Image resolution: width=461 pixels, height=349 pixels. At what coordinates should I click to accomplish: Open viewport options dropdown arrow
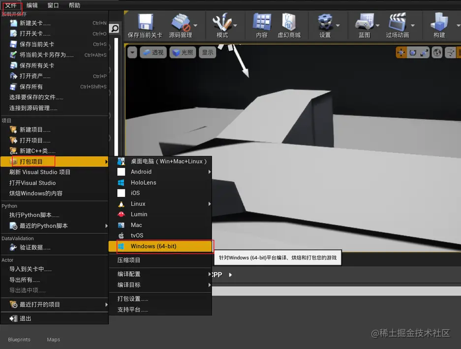click(132, 52)
